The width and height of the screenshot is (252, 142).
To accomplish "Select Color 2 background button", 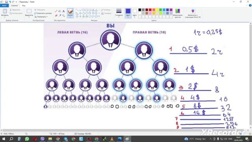I will tap(135, 13).
